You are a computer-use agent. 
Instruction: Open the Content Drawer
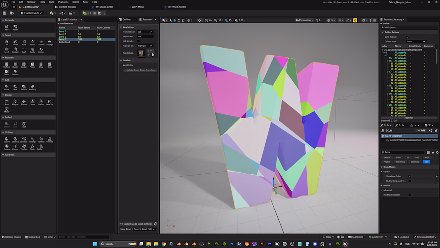click(12, 237)
